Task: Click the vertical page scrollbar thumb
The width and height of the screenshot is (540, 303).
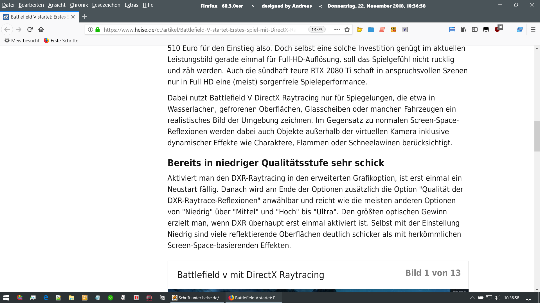Action: click(x=537, y=136)
